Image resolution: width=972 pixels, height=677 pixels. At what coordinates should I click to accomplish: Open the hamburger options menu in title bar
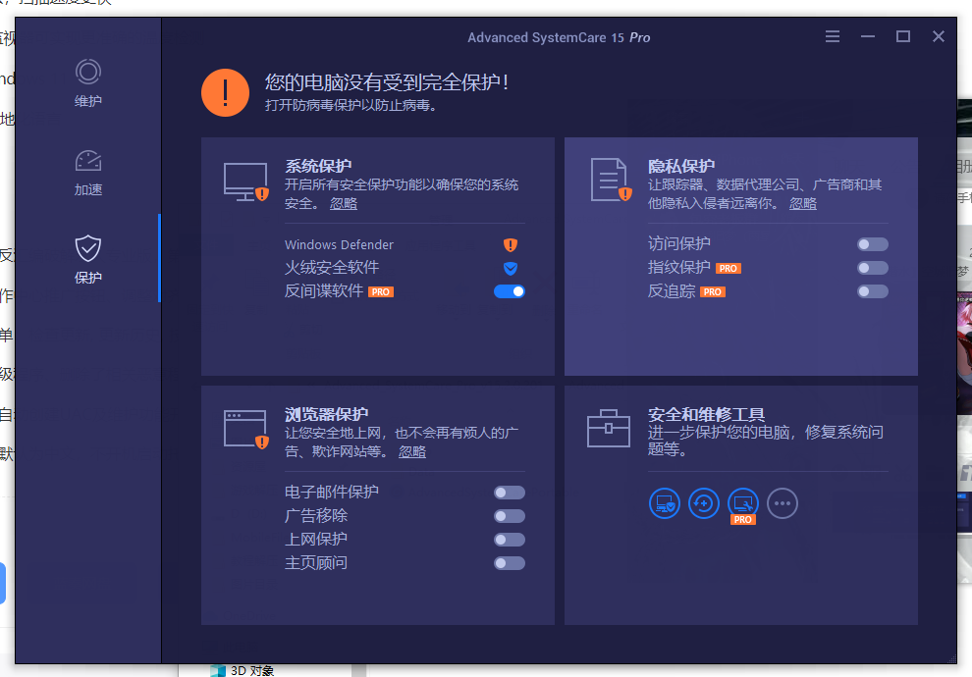click(x=833, y=37)
